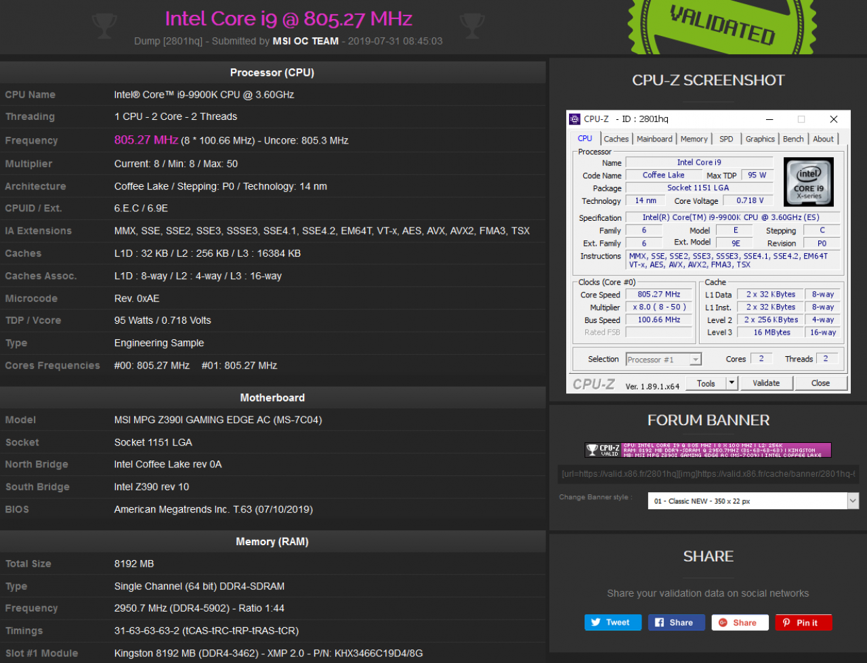Open the Mainboard tab in CPU-Z
Viewport: 867px width, 663px height.
point(654,139)
